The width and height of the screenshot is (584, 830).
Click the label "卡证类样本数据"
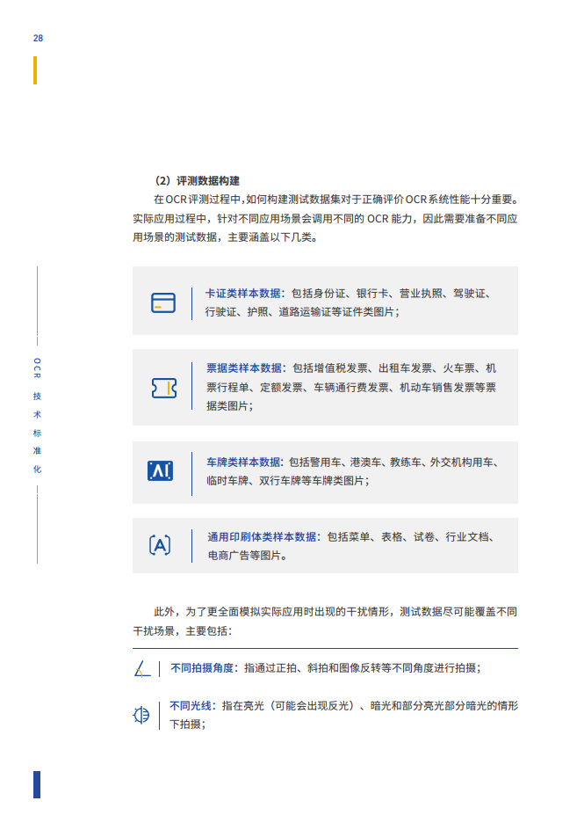tap(245, 294)
